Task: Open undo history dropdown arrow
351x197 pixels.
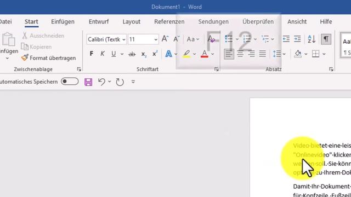Action: click(x=110, y=82)
